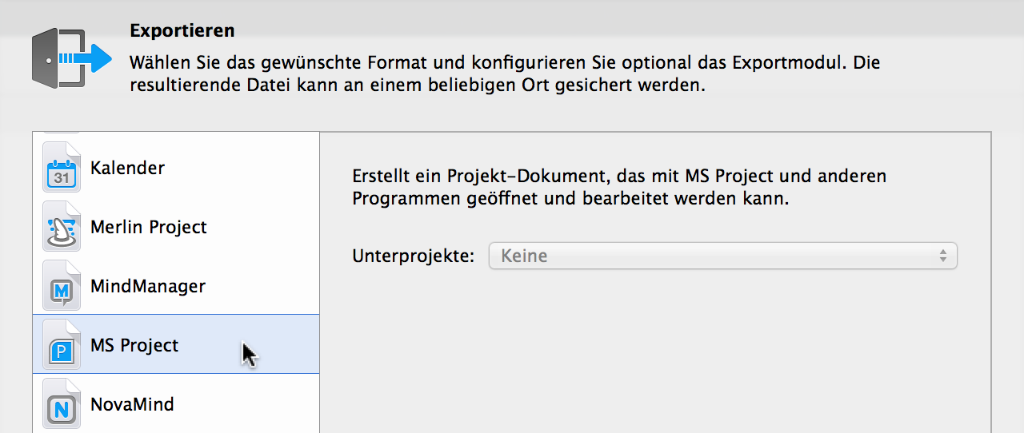Click the Kalender calendar file icon

tap(62, 168)
